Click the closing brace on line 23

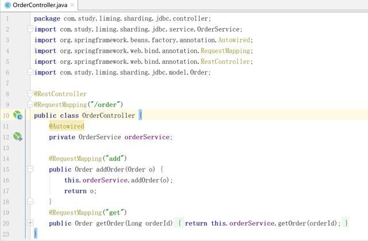[36, 234]
